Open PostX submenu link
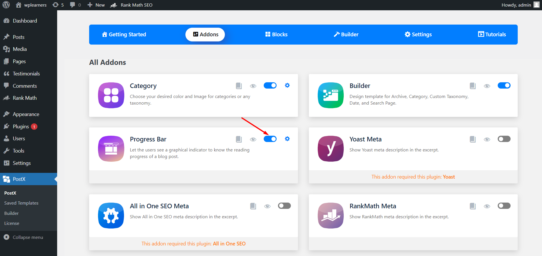This screenshot has width=542, height=256. 10,193
